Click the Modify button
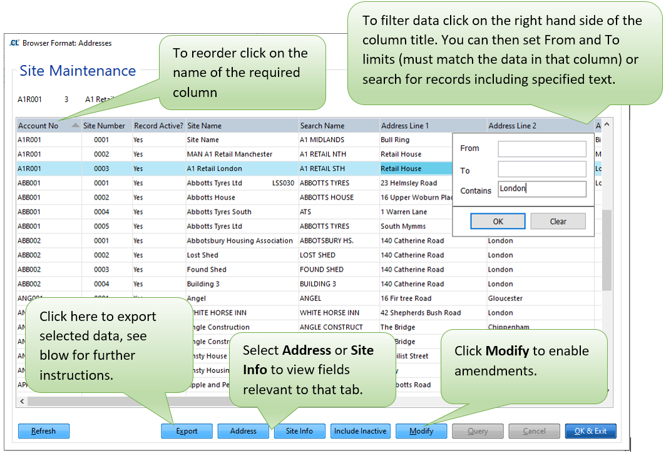Image resolution: width=666 pixels, height=453 pixels. pyautogui.click(x=421, y=431)
